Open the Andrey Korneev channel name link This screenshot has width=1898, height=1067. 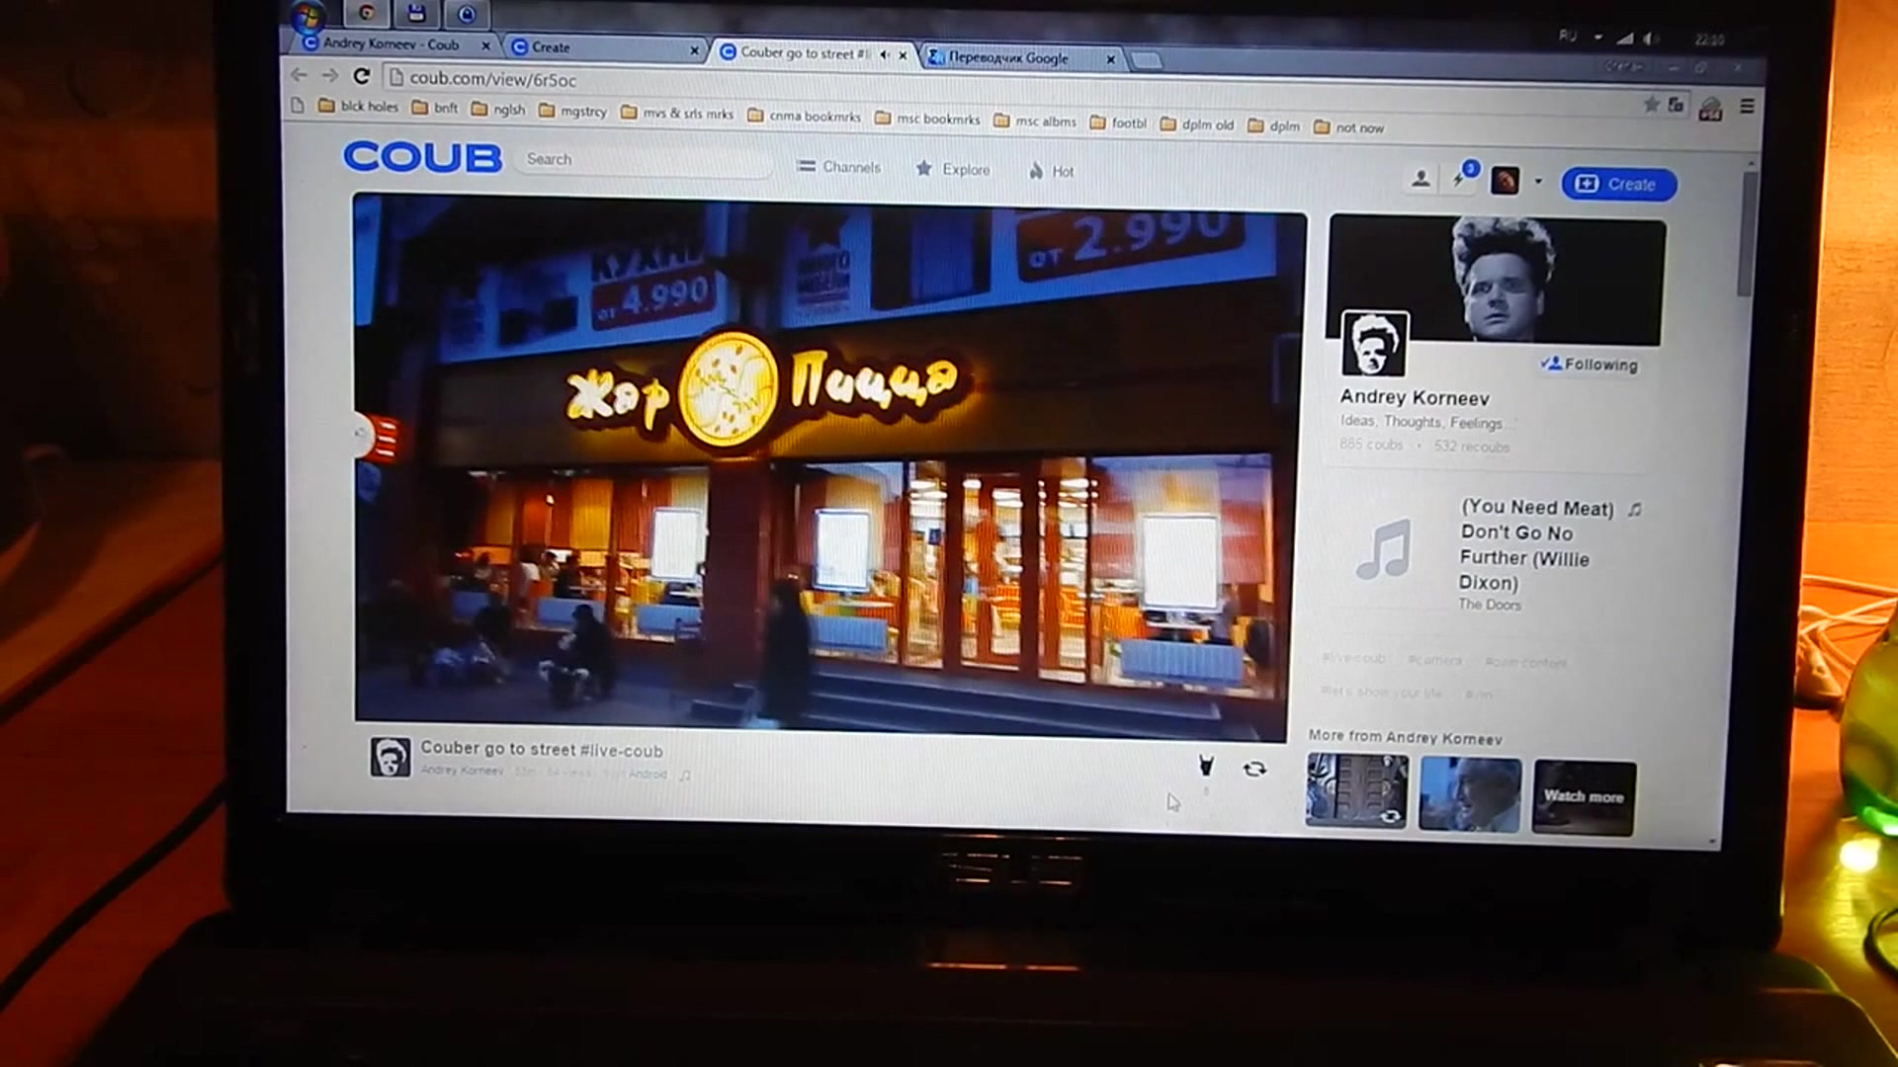[x=1414, y=397]
